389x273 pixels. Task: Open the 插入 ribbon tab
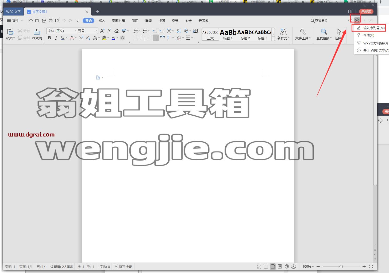coord(102,21)
